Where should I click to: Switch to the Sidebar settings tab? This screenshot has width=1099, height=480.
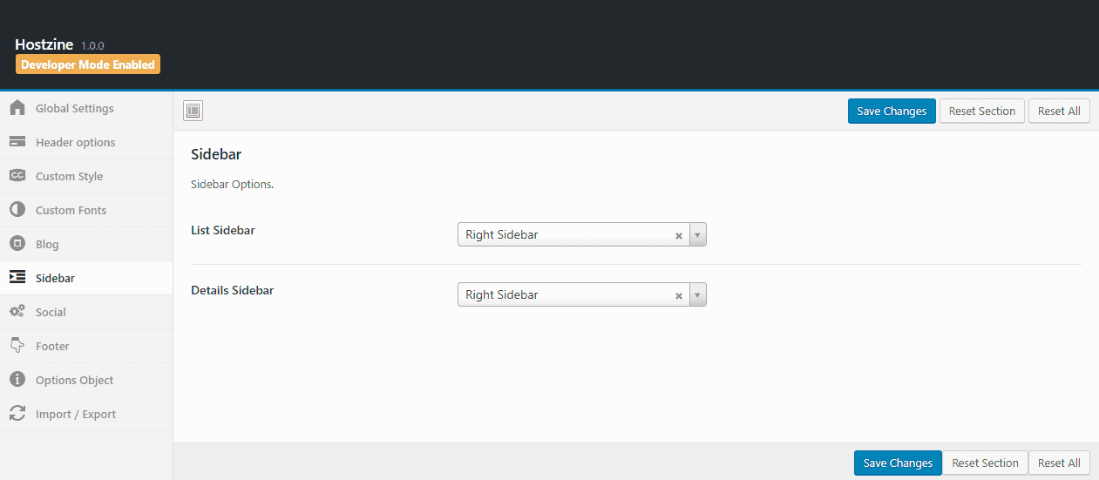point(55,278)
